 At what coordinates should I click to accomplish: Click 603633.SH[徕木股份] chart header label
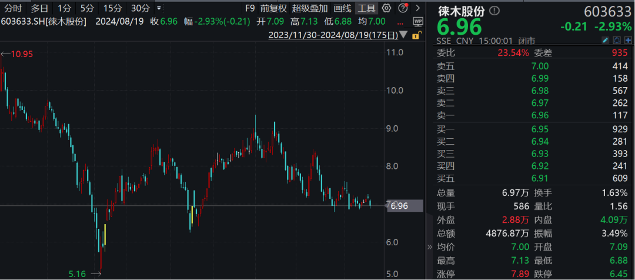pyautogui.click(x=44, y=22)
